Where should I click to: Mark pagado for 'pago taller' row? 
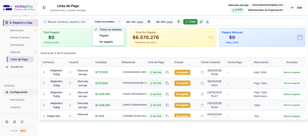click(x=292, y=72)
